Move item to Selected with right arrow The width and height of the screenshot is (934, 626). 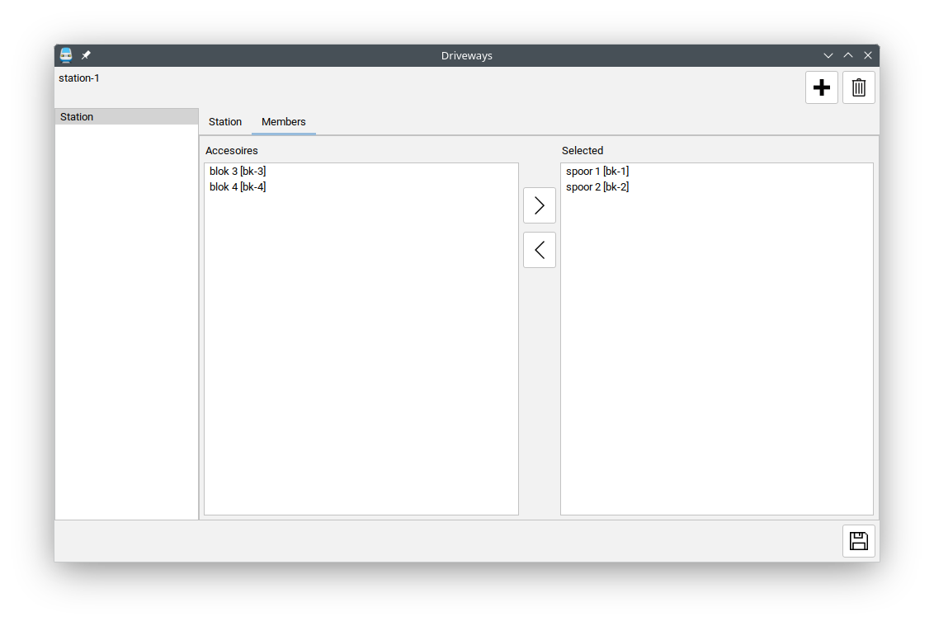click(539, 205)
